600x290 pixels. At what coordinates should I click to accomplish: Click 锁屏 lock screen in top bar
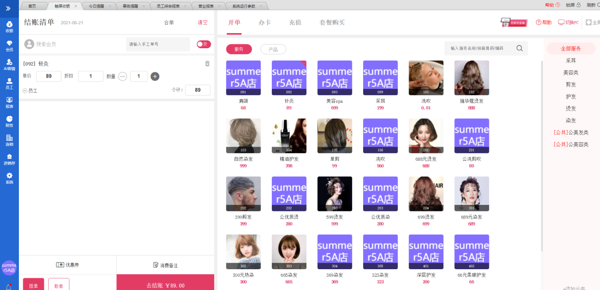click(573, 5)
